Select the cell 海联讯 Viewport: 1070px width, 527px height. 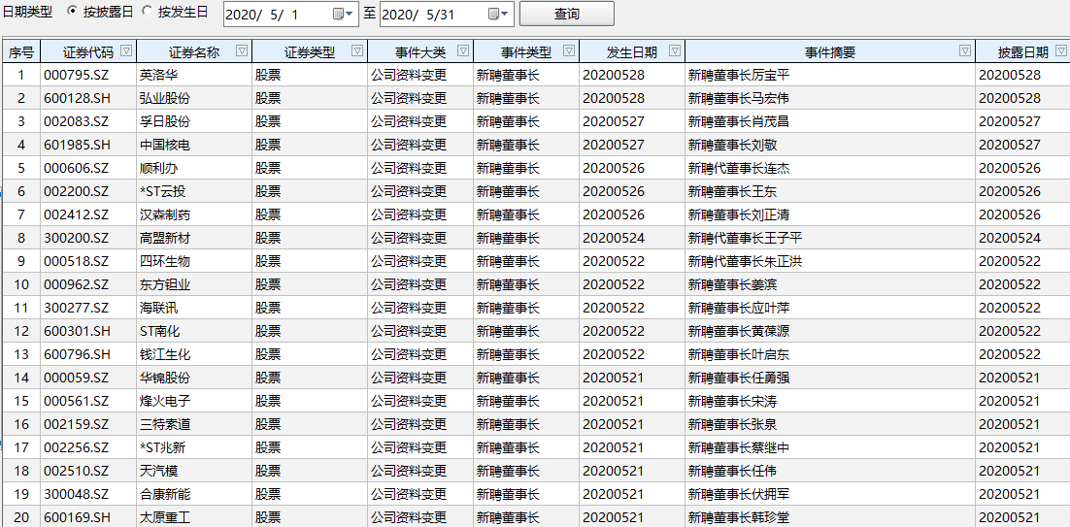tap(194, 309)
